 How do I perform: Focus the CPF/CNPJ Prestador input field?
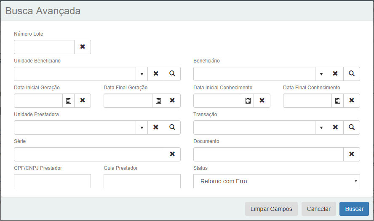[x=52, y=181]
